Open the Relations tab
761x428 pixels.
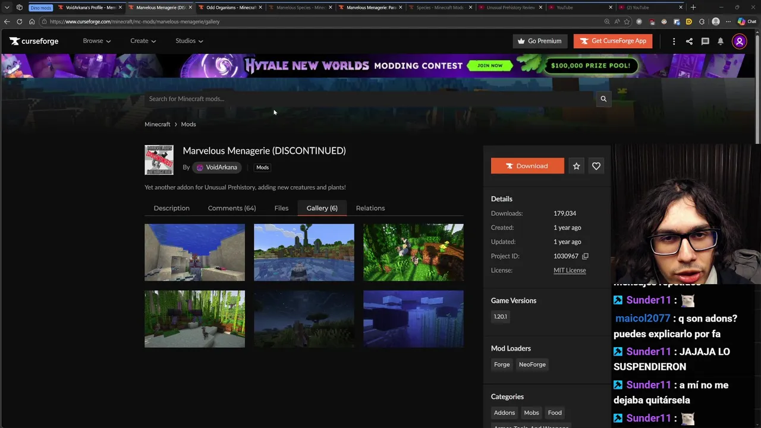click(x=370, y=208)
